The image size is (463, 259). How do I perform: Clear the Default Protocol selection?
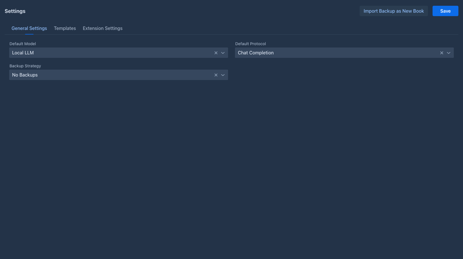(442, 53)
